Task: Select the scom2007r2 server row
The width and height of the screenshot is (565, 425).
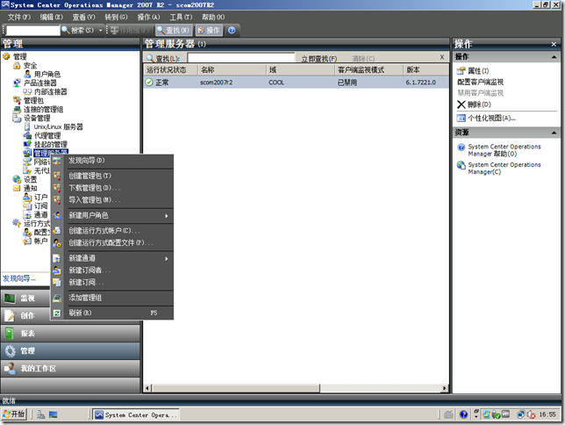Action: tap(297, 83)
